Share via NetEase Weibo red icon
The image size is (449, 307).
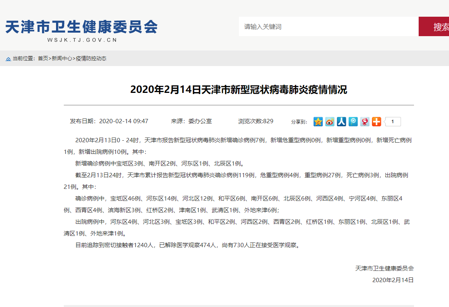coord(365,122)
